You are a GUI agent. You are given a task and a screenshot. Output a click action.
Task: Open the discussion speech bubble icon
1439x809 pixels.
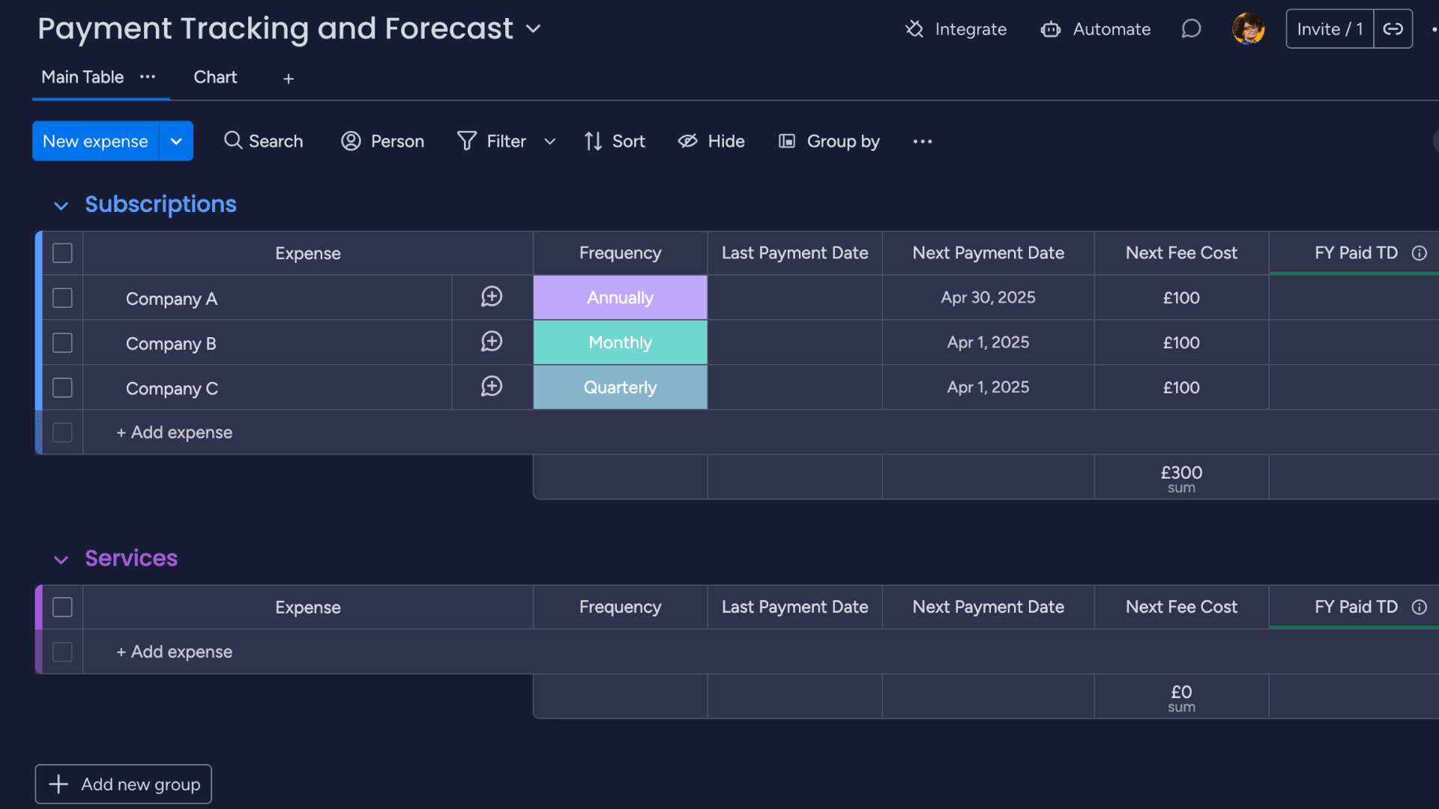pos(1191,29)
